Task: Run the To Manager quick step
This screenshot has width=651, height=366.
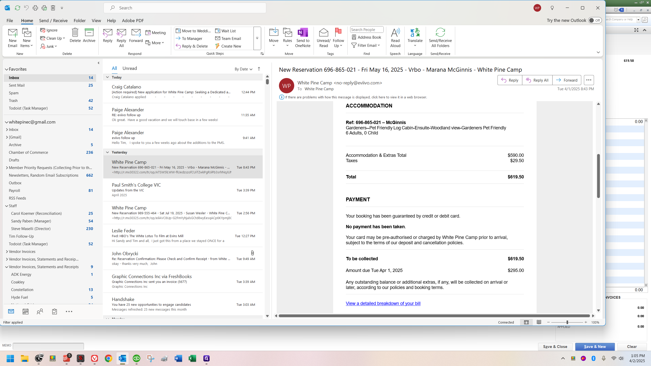Action: [x=189, y=38]
